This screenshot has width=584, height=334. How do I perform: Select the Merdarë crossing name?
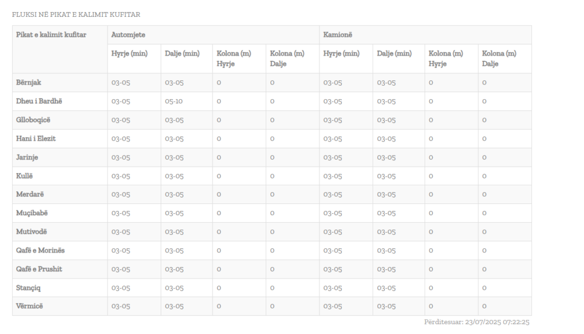coord(30,194)
